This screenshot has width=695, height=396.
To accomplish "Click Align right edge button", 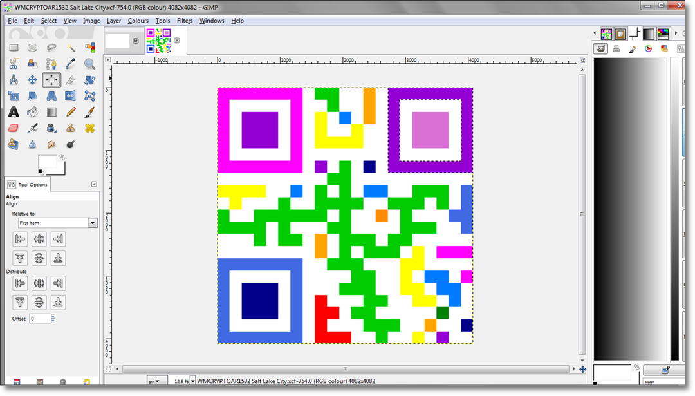I will coord(58,239).
